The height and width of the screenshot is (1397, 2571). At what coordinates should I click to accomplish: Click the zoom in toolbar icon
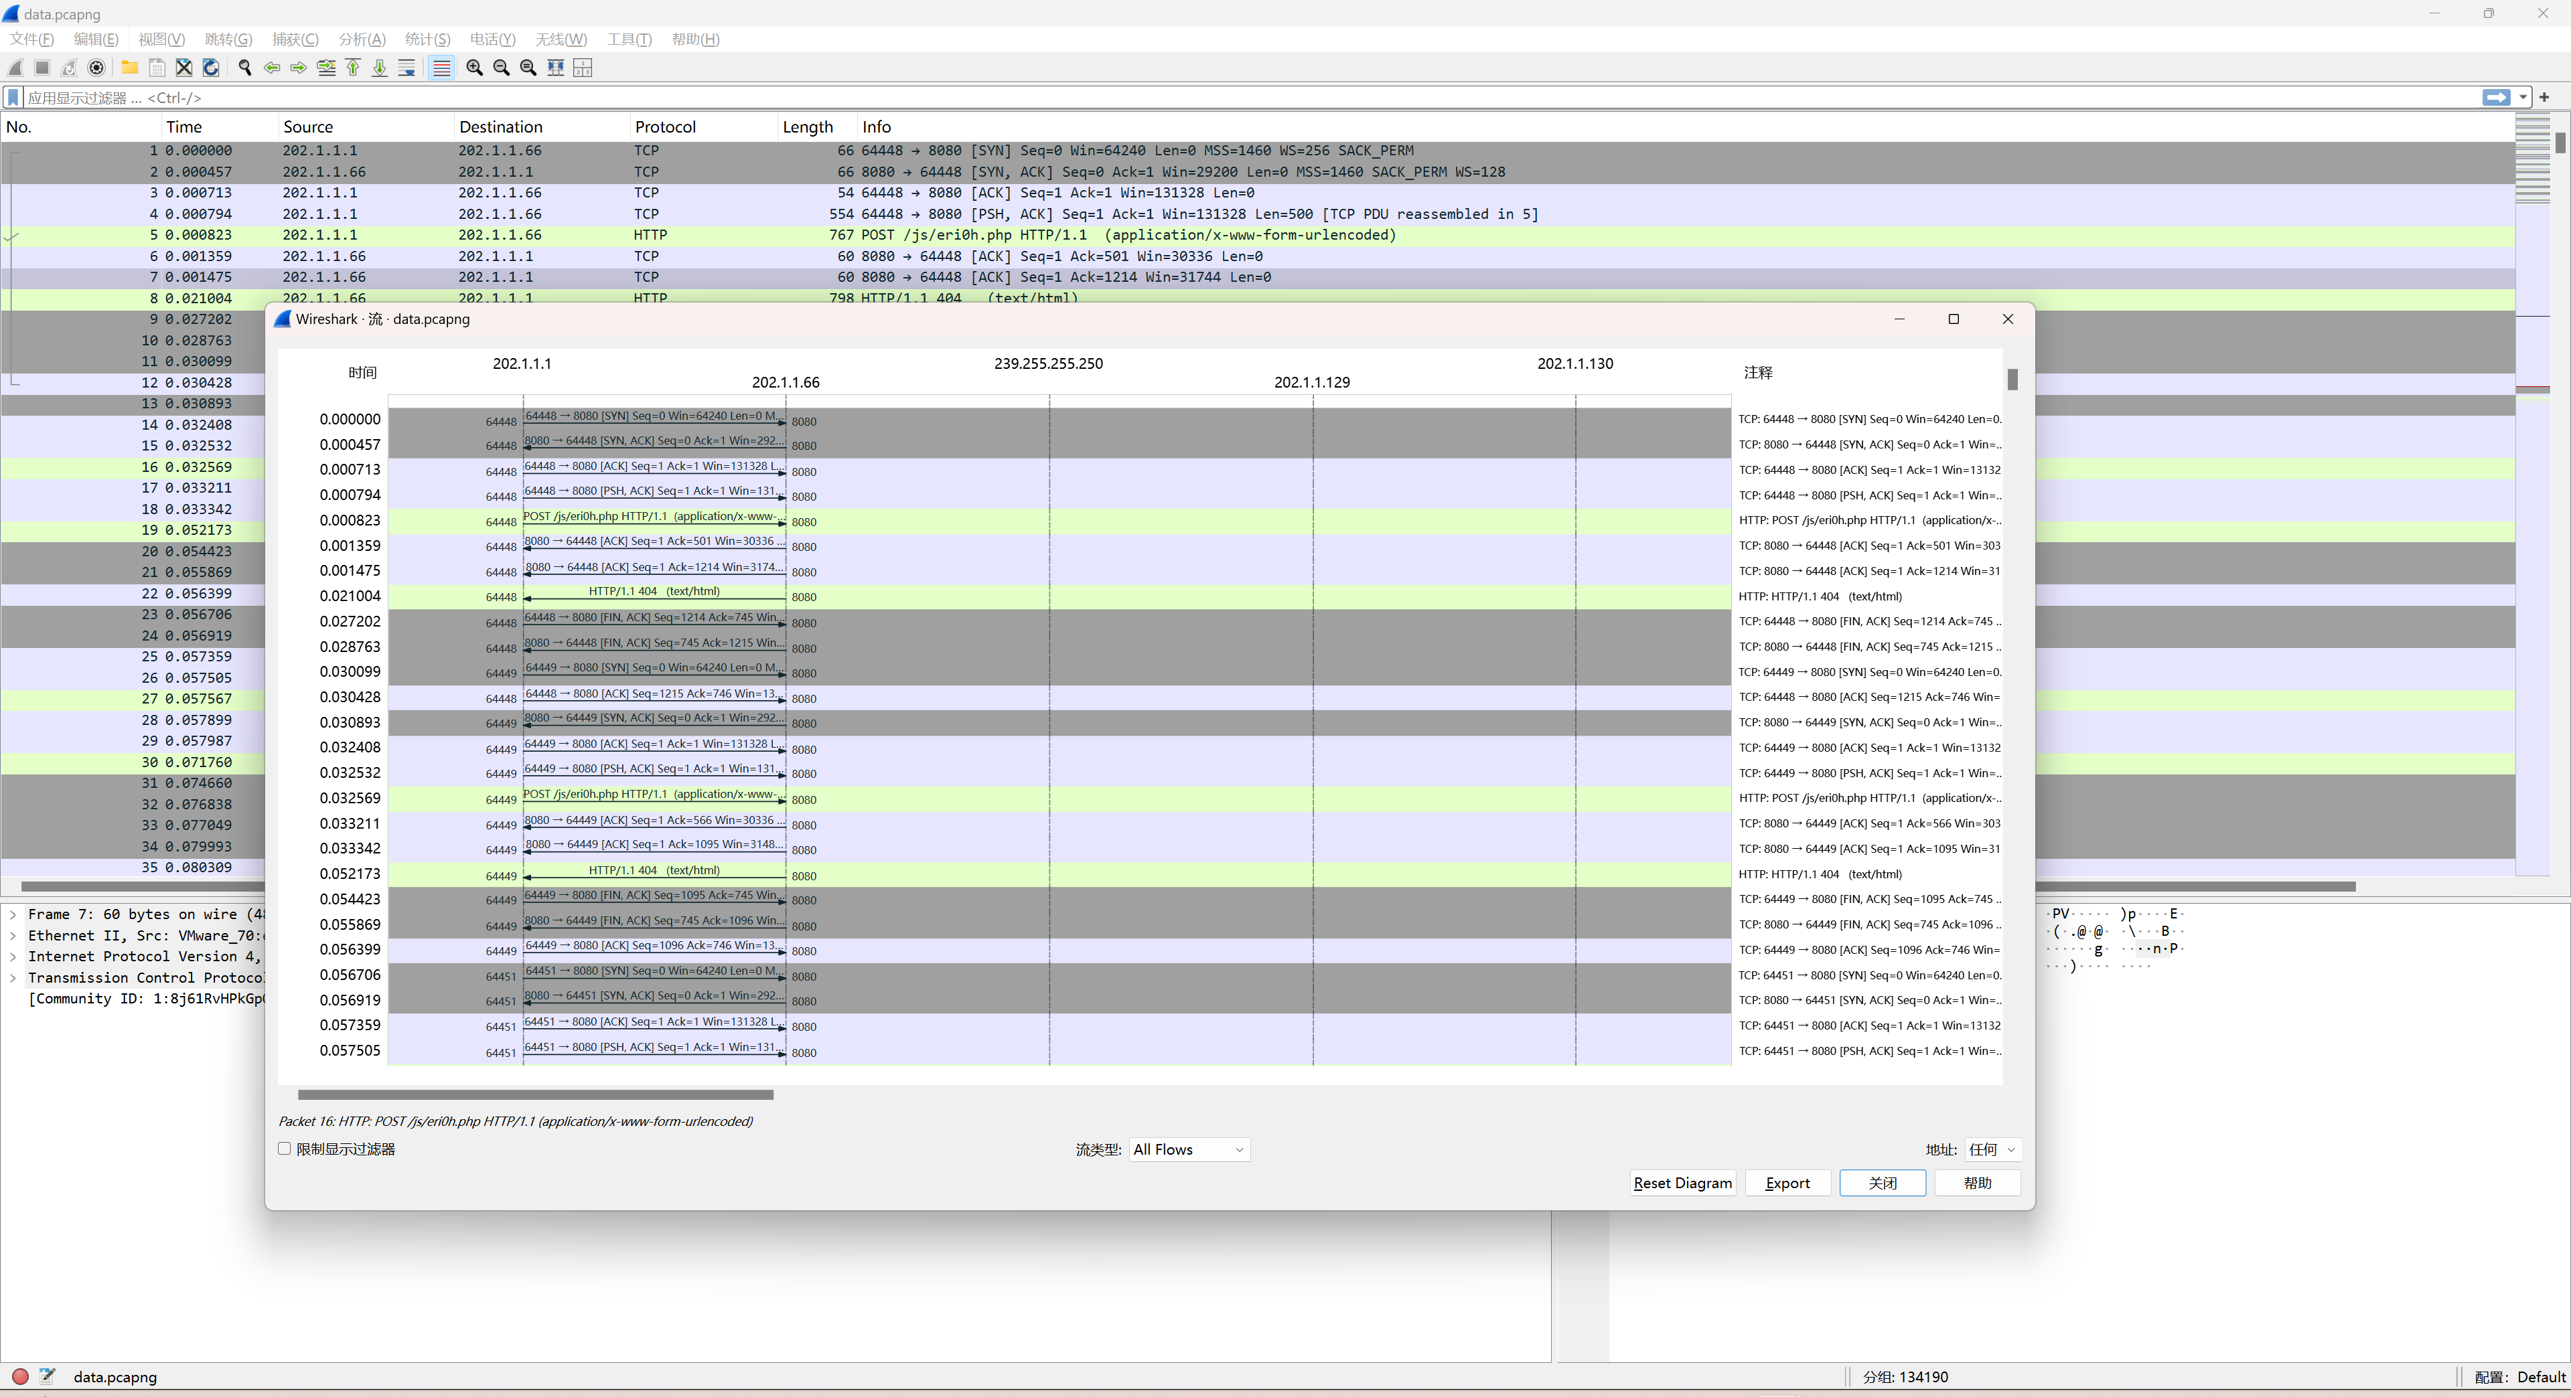point(475,68)
